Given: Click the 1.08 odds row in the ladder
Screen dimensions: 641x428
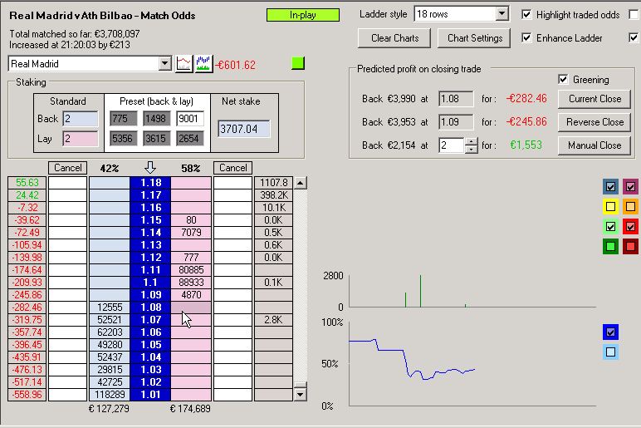Looking at the screenshot, I should pyautogui.click(x=150, y=307).
